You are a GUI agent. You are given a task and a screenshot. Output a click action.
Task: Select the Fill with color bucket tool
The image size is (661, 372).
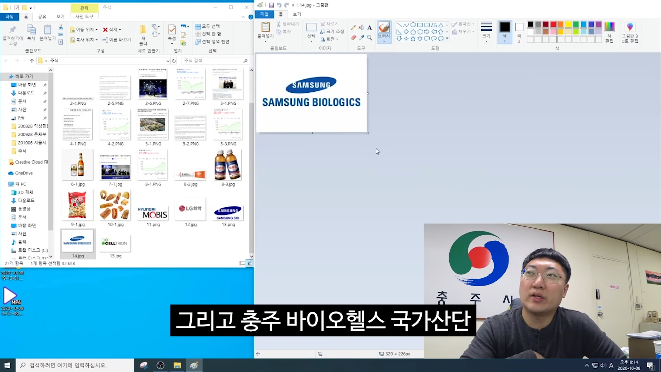[x=361, y=28]
